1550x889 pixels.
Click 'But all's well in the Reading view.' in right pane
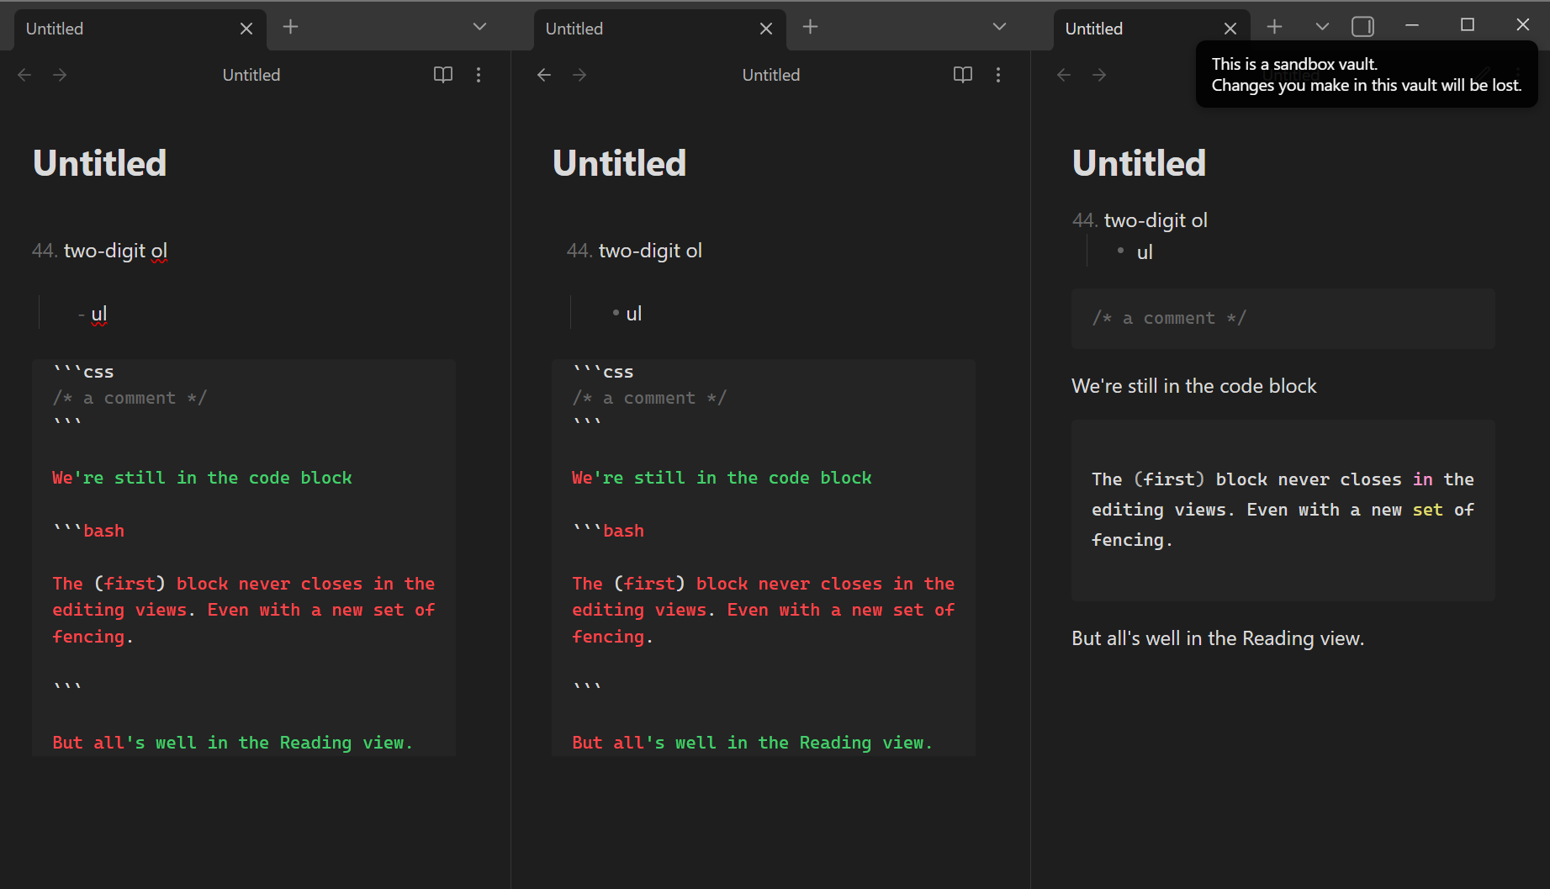(x=1218, y=638)
